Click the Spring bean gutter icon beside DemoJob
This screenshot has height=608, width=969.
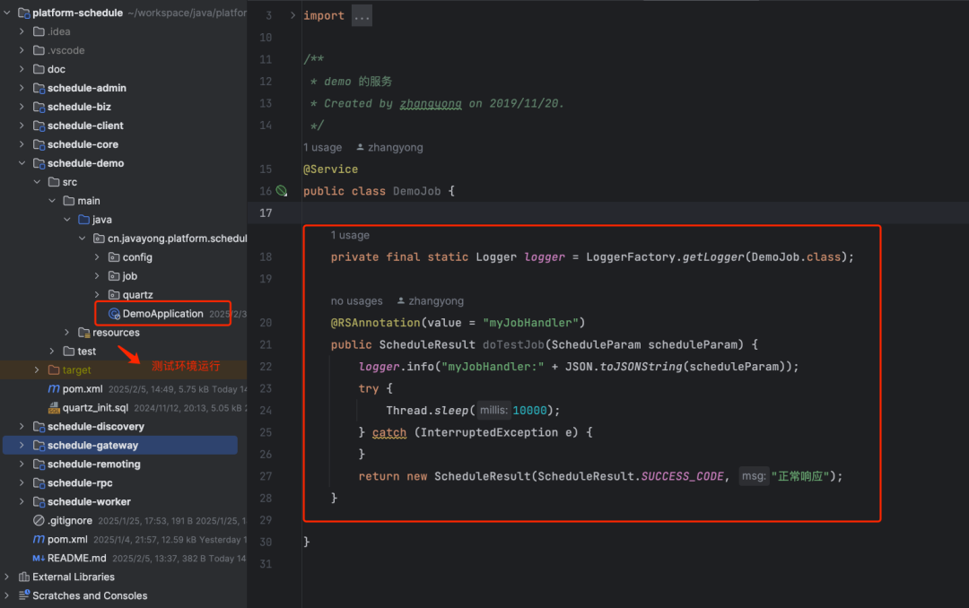tap(282, 191)
